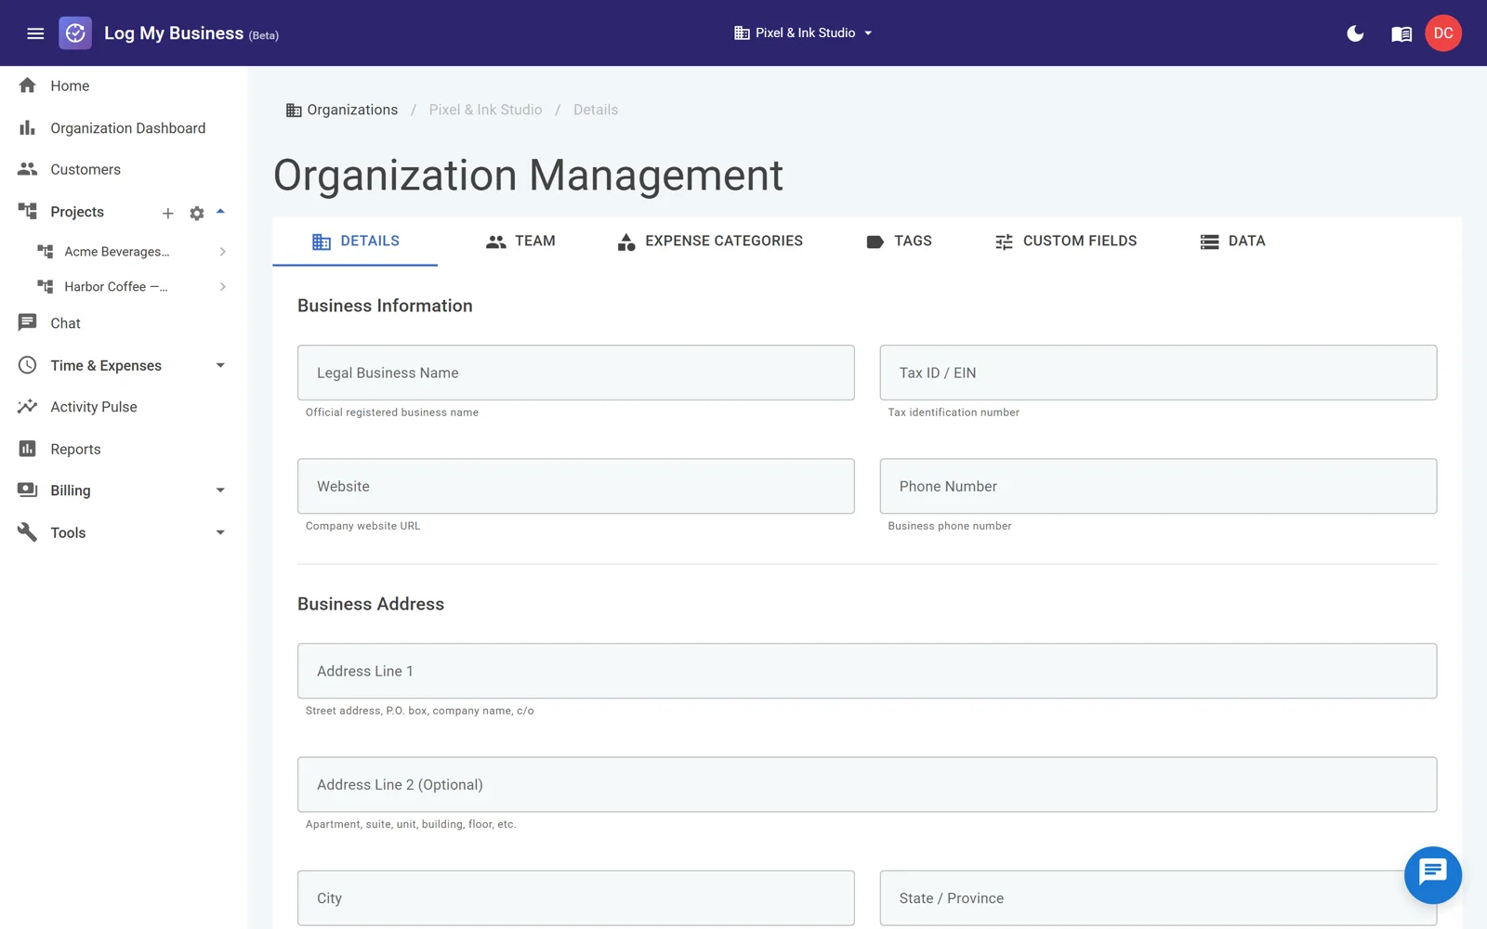Image resolution: width=1487 pixels, height=929 pixels.
Task: Open the Acme Beverages project
Action: 117,252
